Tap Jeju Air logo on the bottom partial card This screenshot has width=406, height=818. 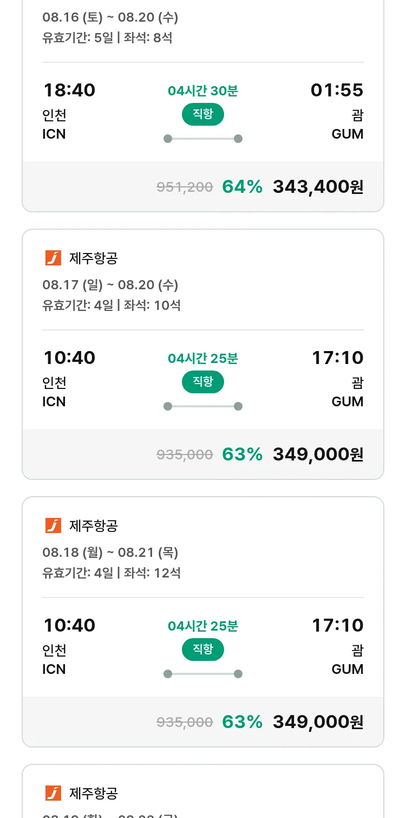coord(53,793)
